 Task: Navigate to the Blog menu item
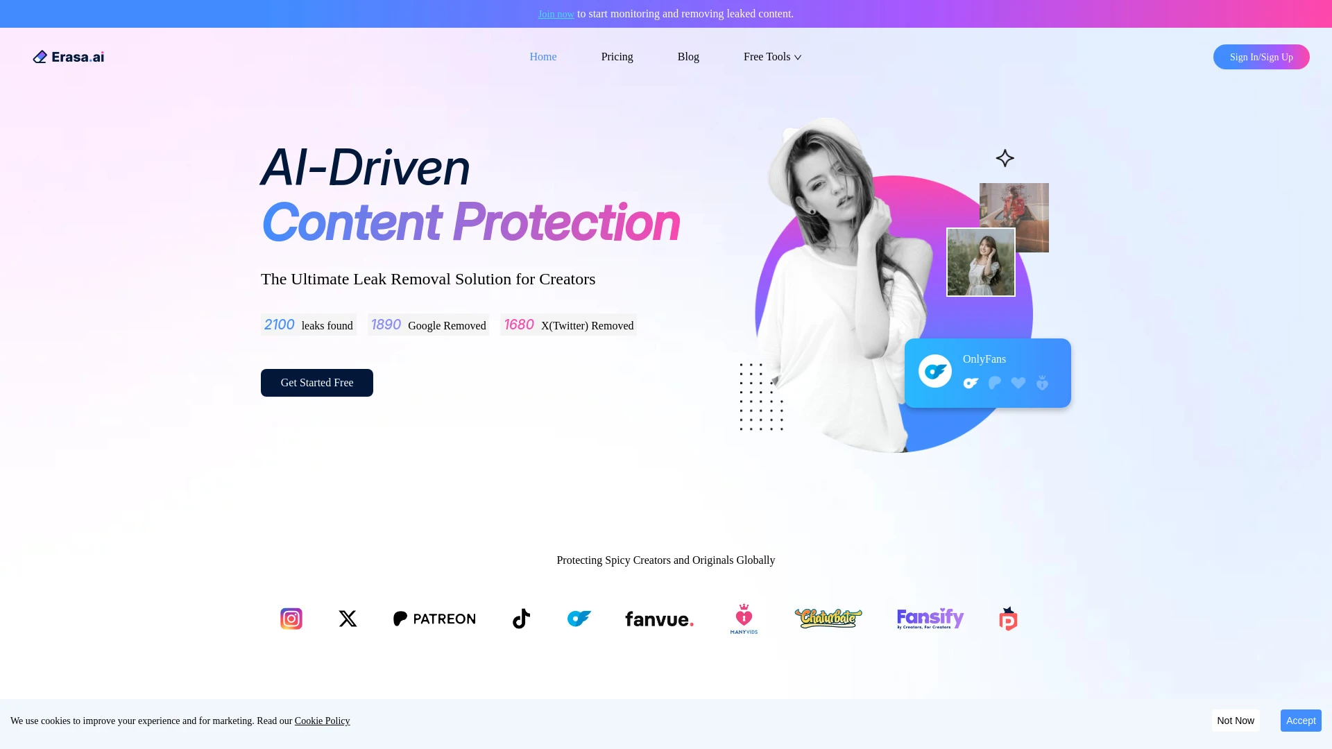pyautogui.click(x=688, y=57)
